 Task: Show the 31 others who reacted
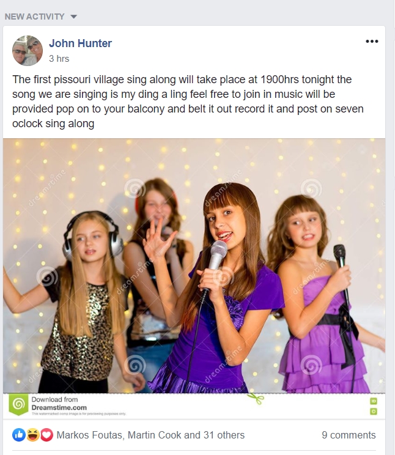coord(224,435)
